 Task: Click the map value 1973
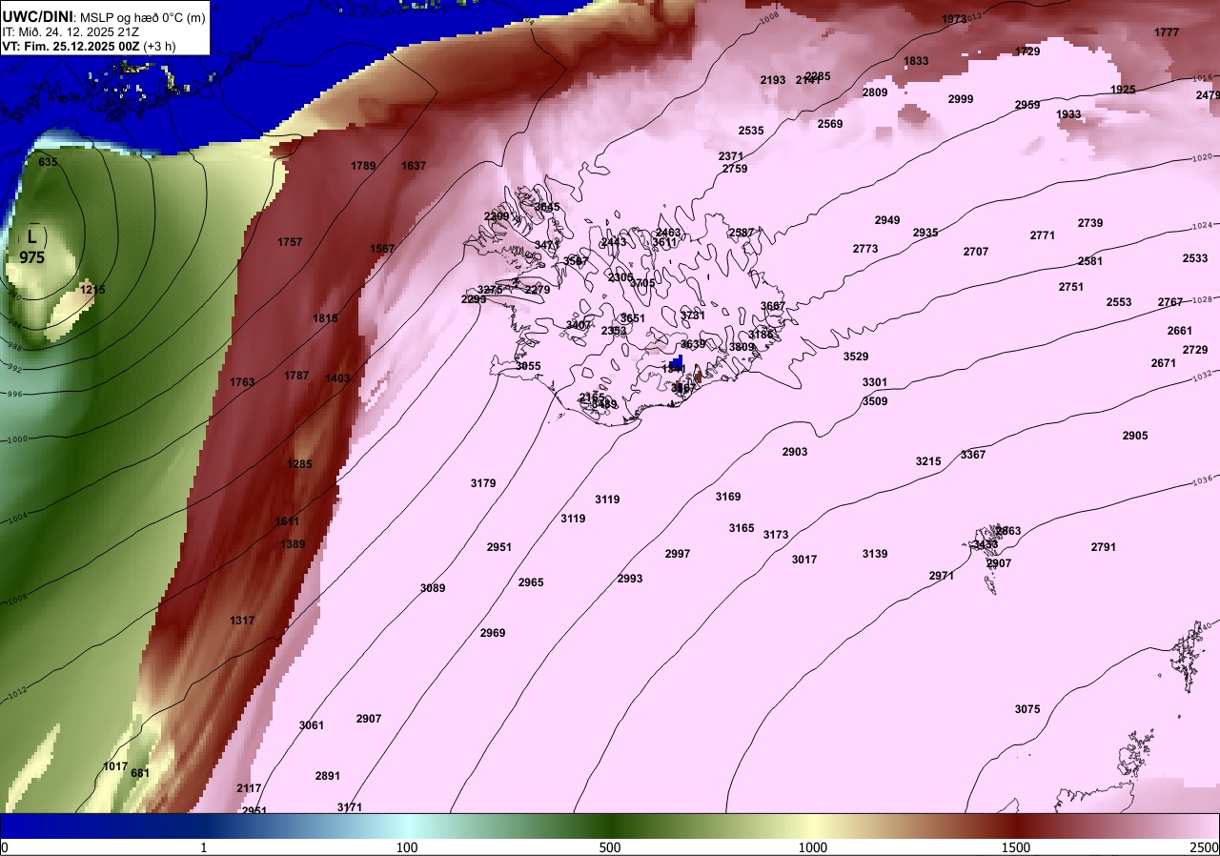tap(954, 19)
